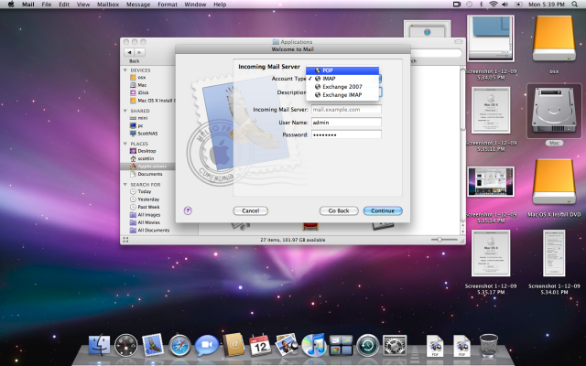Screen dimensions: 586x366
Task: Select Past Week search in Finder sidebar
Action: point(147,207)
